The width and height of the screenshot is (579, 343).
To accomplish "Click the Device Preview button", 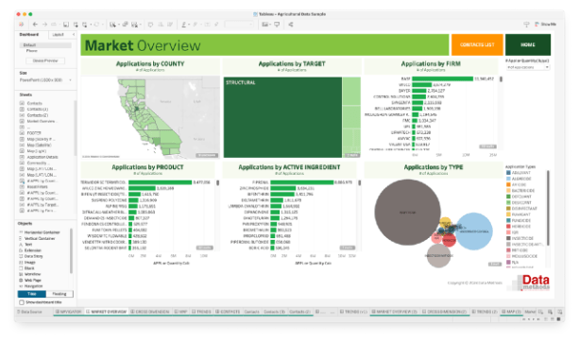I will (45, 60).
